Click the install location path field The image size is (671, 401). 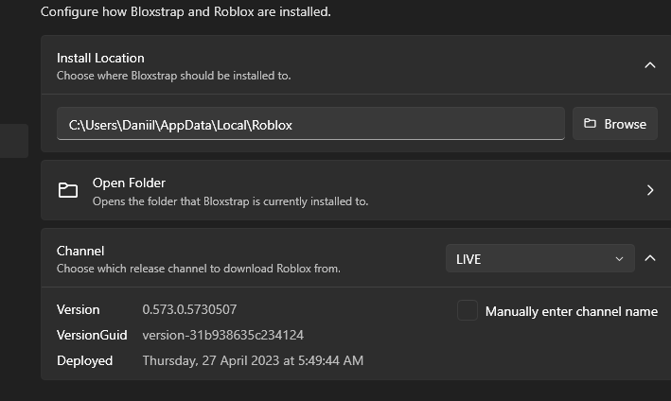(310, 124)
